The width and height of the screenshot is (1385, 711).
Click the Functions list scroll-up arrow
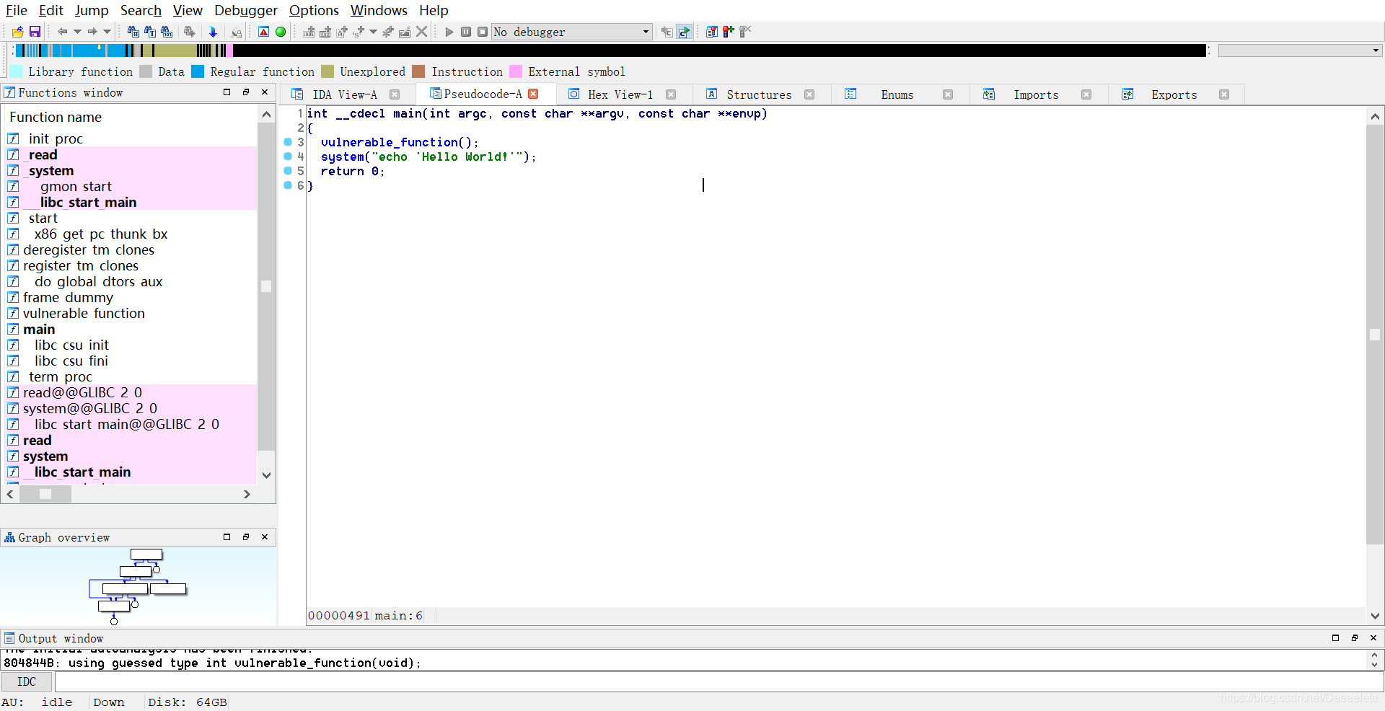coord(266,115)
